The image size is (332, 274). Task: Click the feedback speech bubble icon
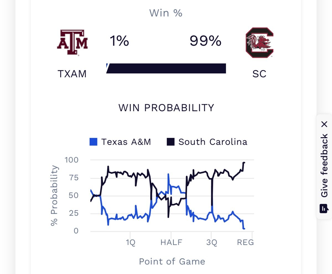coord(324,208)
